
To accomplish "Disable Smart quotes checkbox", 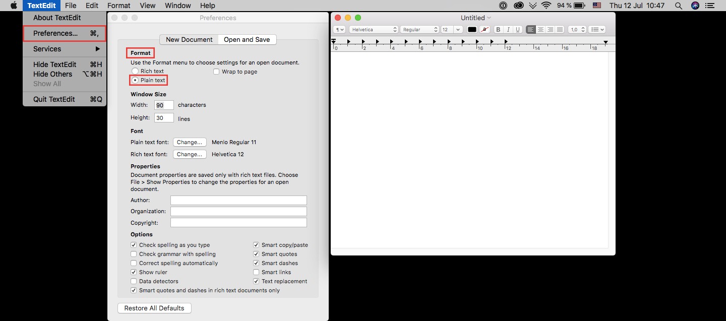I will (x=256, y=254).
